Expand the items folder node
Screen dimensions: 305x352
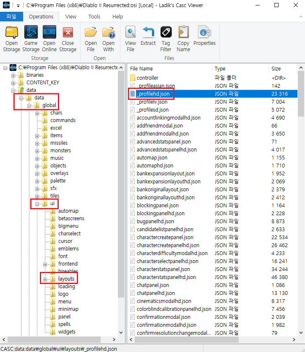click(37, 136)
